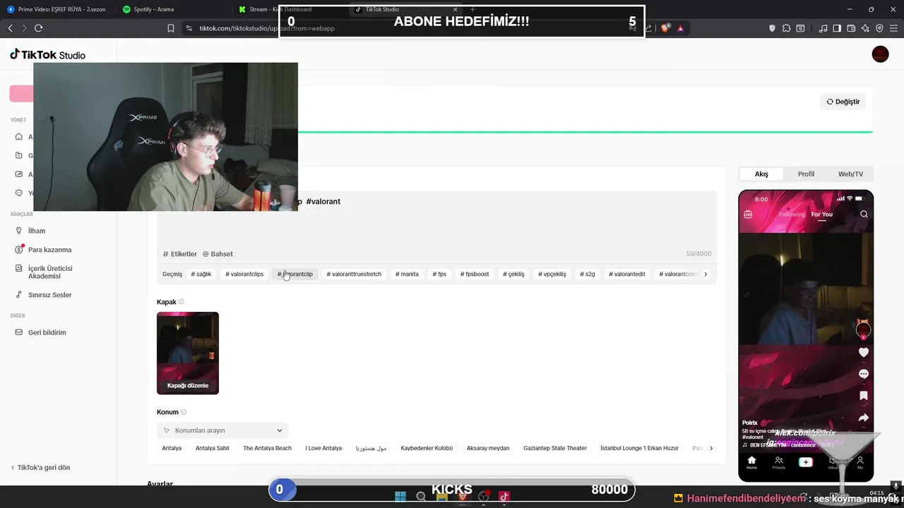This screenshot has width=904, height=508.
Task: Open the Brave Wallet icon
Action: [851, 28]
